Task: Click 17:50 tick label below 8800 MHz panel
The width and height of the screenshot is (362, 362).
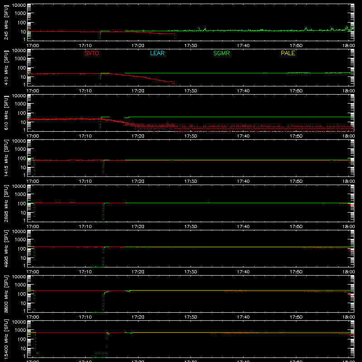Action: click(x=296, y=317)
